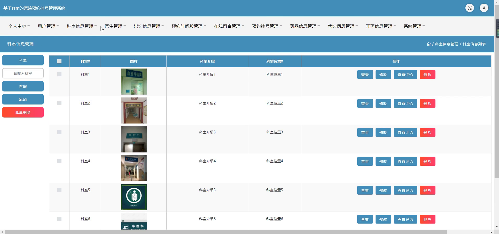The height and width of the screenshot is (234, 499).
Task: Expand the 预约挂号管理 dropdown menu
Action: [267, 26]
